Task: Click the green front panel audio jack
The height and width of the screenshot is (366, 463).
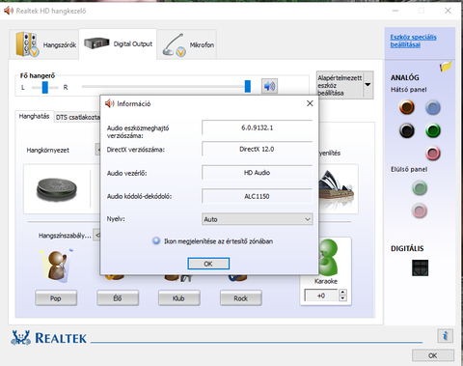Action: click(420, 188)
